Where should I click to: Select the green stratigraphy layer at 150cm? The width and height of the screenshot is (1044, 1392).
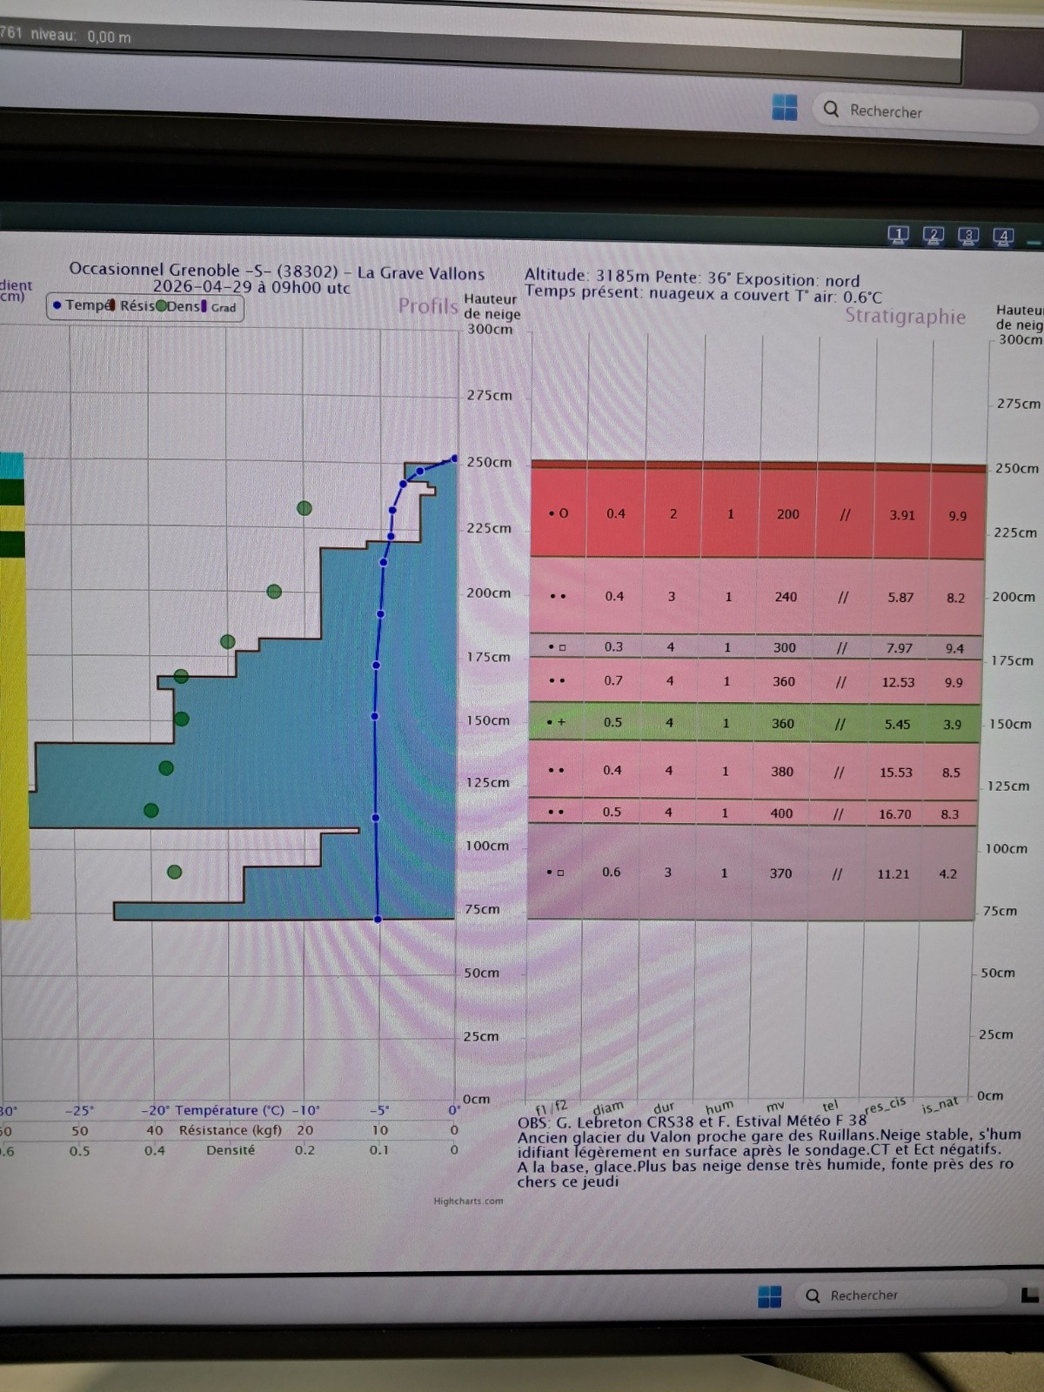pos(755,722)
